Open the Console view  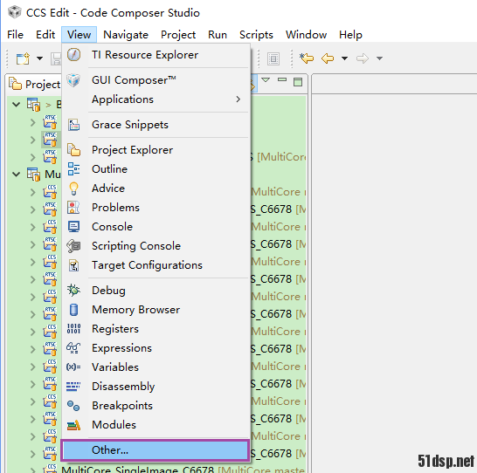point(156,227)
